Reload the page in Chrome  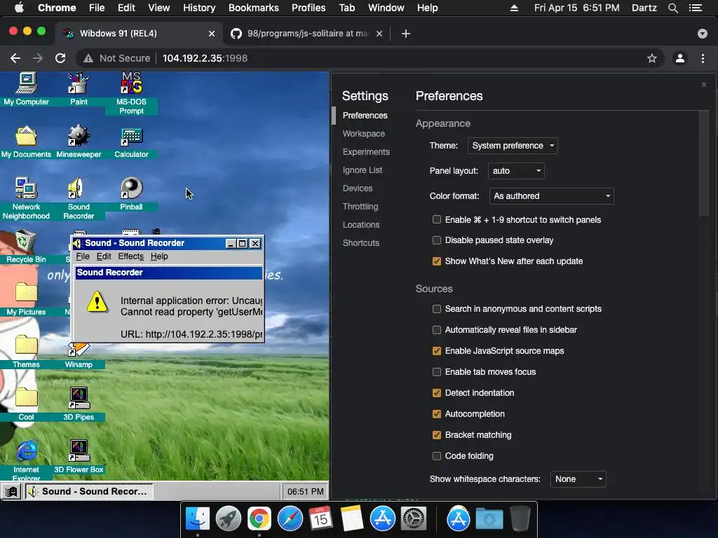(x=60, y=58)
